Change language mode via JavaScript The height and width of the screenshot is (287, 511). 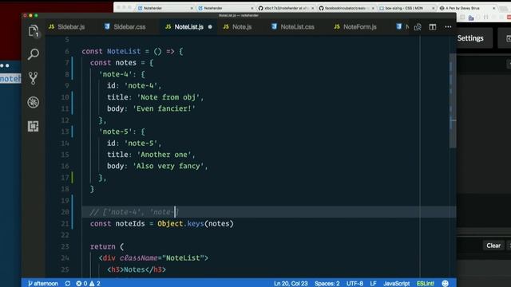[396, 284]
